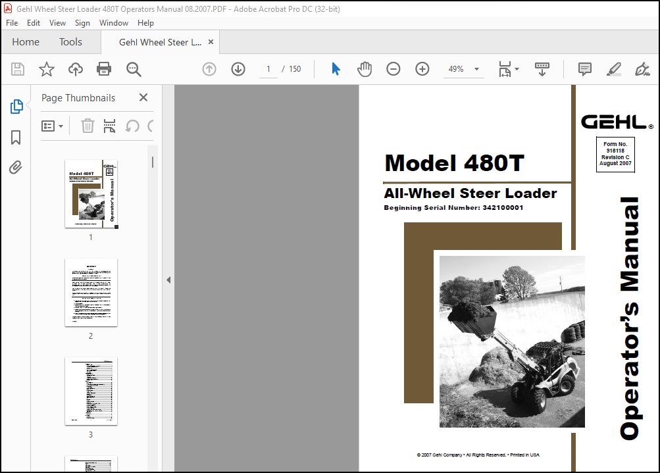
Task: Select the Highlight text pen tool
Action: [614, 69]
